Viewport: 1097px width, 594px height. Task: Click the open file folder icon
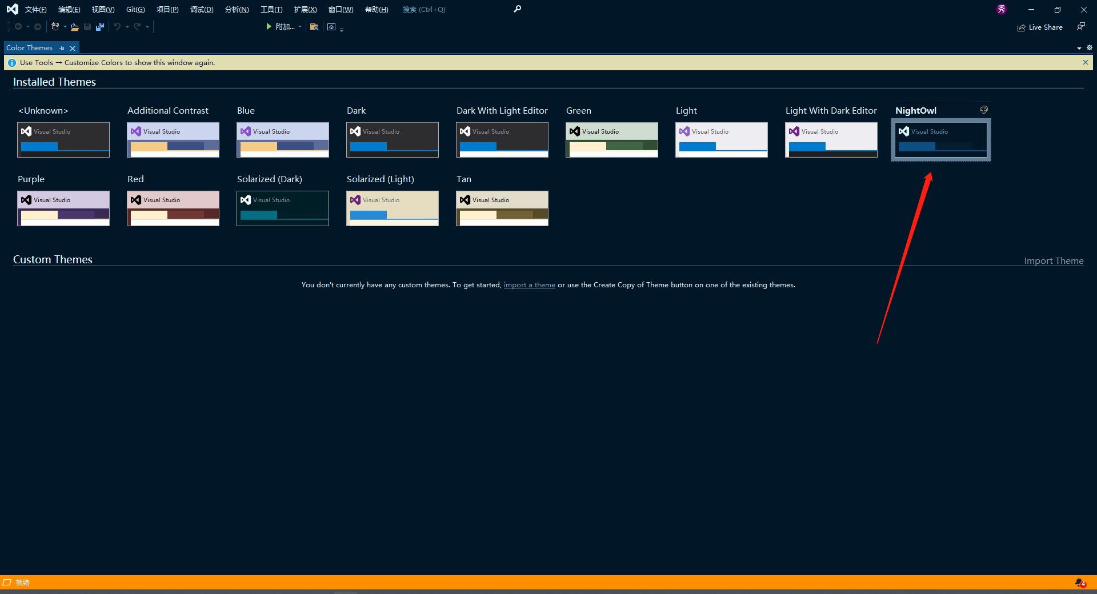point(74,27)
